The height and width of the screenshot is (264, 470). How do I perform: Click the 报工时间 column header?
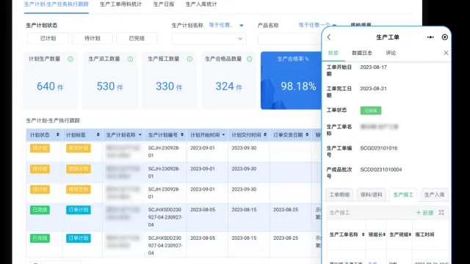point(424,235)
